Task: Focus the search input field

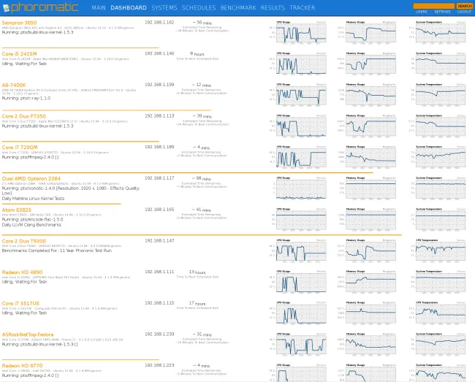Action: pos(433,6)
